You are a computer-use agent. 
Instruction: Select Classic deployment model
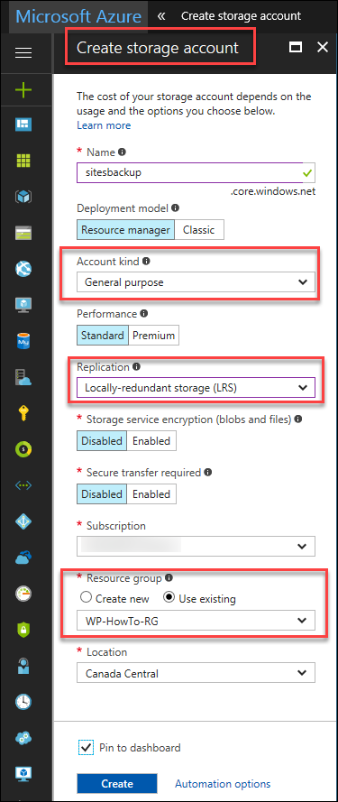point(199,230)
